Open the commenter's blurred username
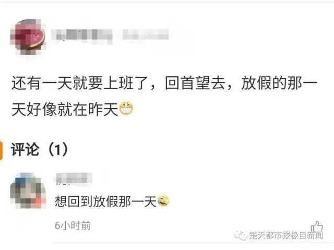 click(x=74, y=178)
